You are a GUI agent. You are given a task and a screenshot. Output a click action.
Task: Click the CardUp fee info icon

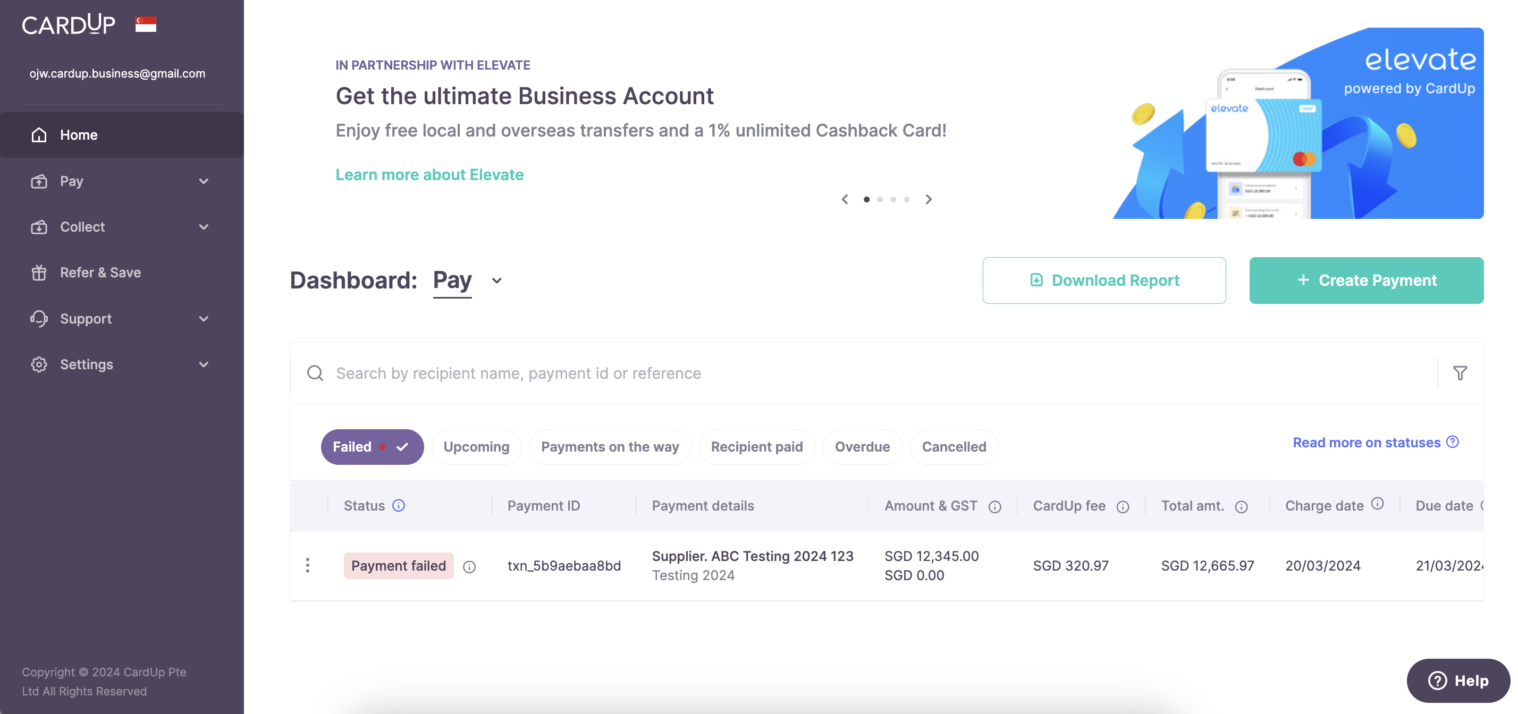click(1123, 507)
